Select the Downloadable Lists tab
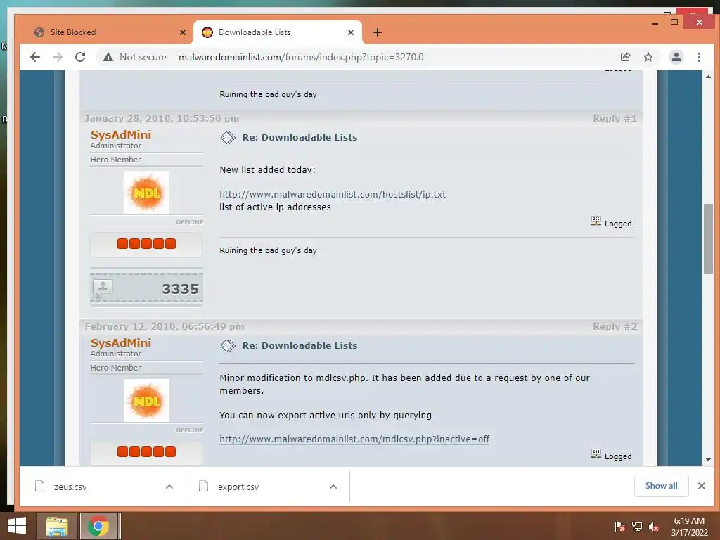This screenshot has width=720, height=540. point(277,32)
